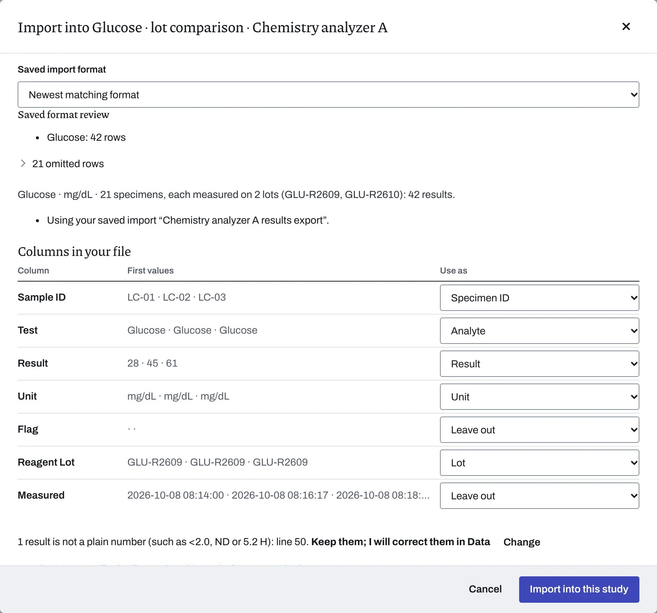Screen dimensions: 657x613
Task: Open the Use as dropdown for Result column
Action: tap(539, 364)
